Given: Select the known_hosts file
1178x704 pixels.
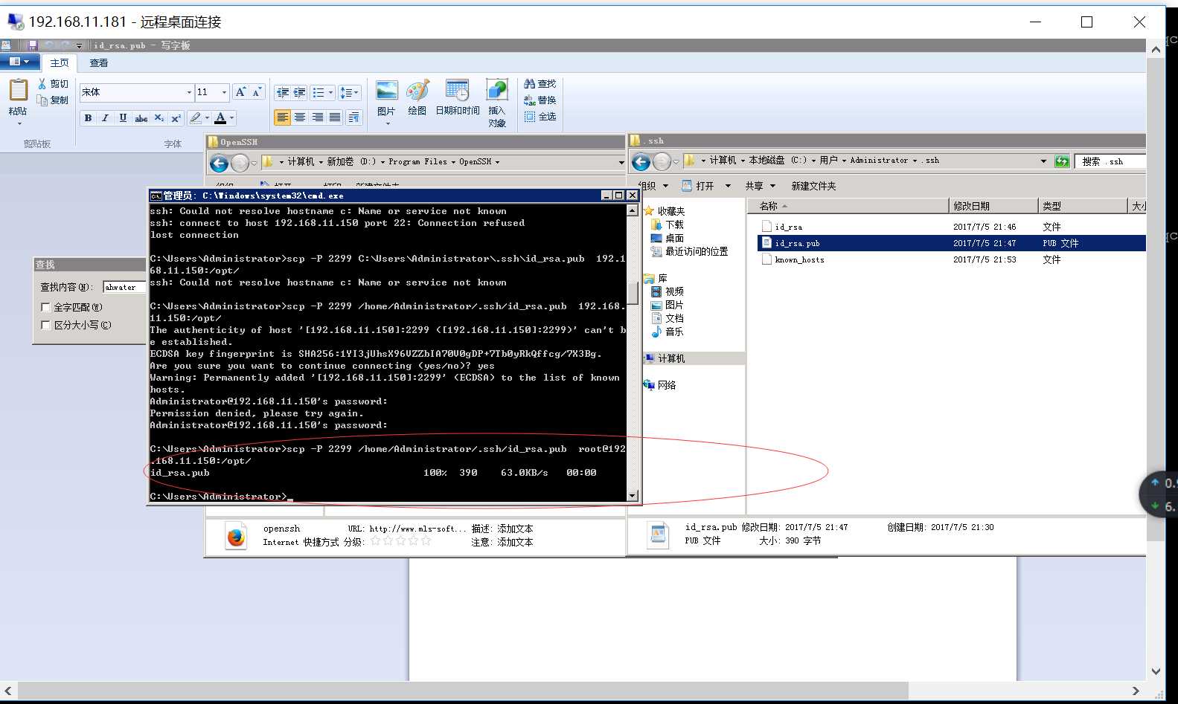Looking at the screenshot, I should coord(799,259).
